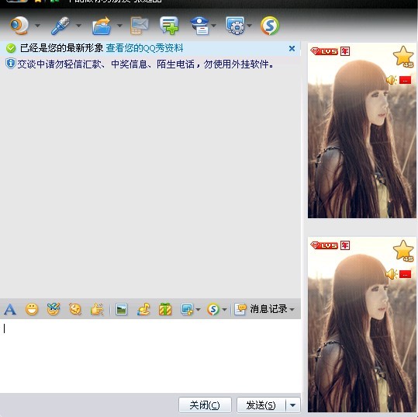This screenshot has width=418, height=417.
Task: Click Sogou search icon in input toolbar
Action: point(213,309)
